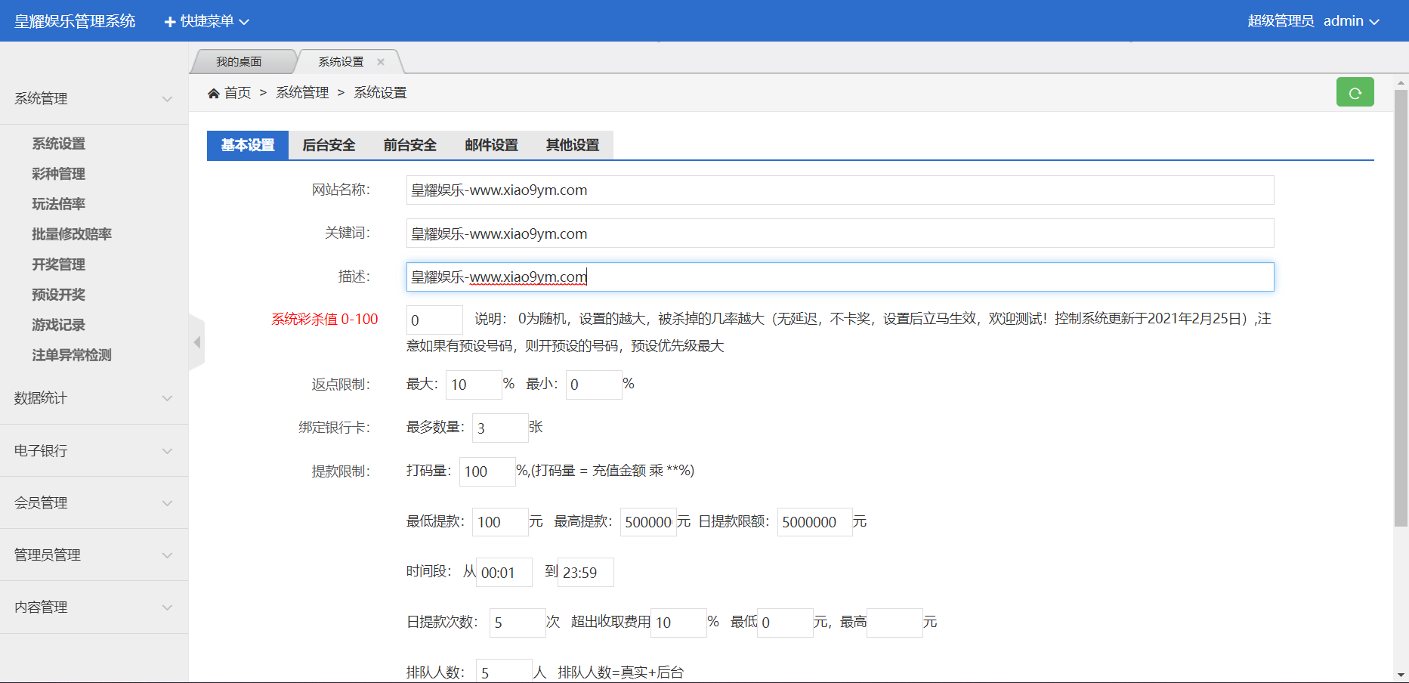Click the 最低提款 input field
Viewport: 1409px width, 683px height.
[500, 522]
